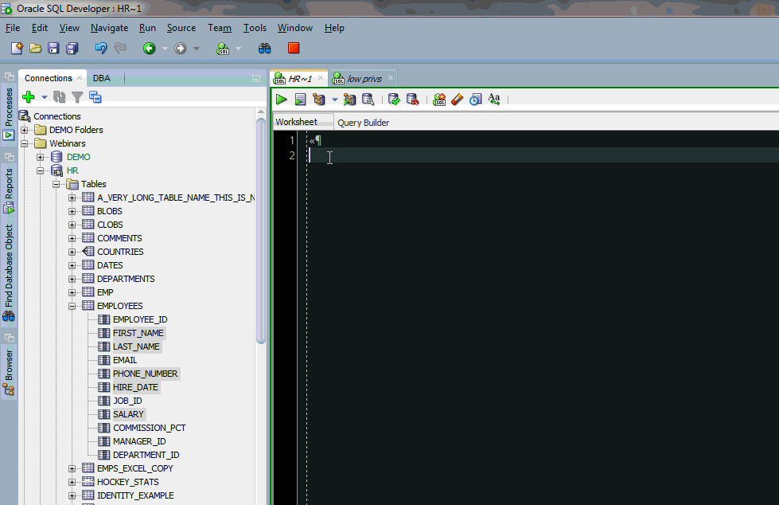Undo the last edit with the Undo arrow

(x=101, y=49)
